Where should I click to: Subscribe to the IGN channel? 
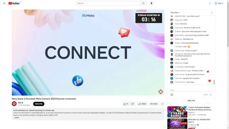(39, 104)
